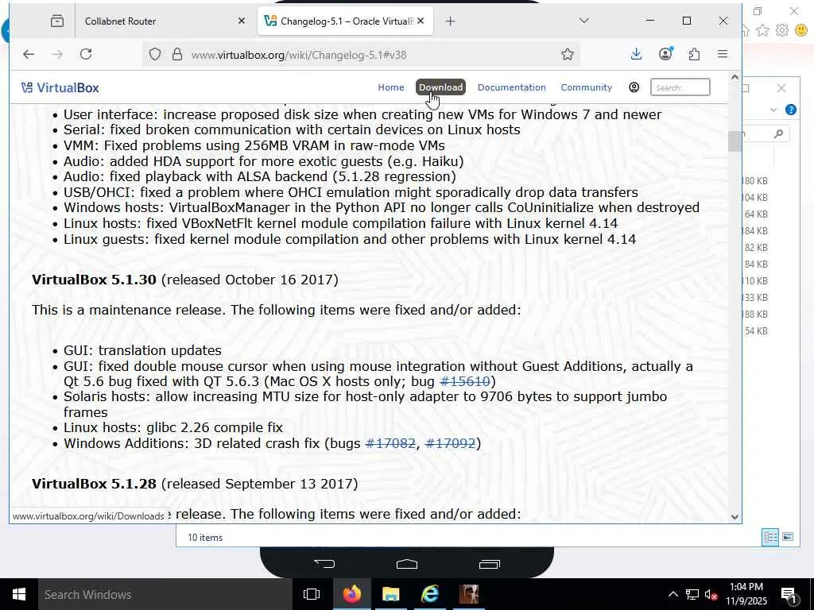Click the emulator recent apps button
The height and width of the screenshot is (610, 814).
click(x=489, y=564)
